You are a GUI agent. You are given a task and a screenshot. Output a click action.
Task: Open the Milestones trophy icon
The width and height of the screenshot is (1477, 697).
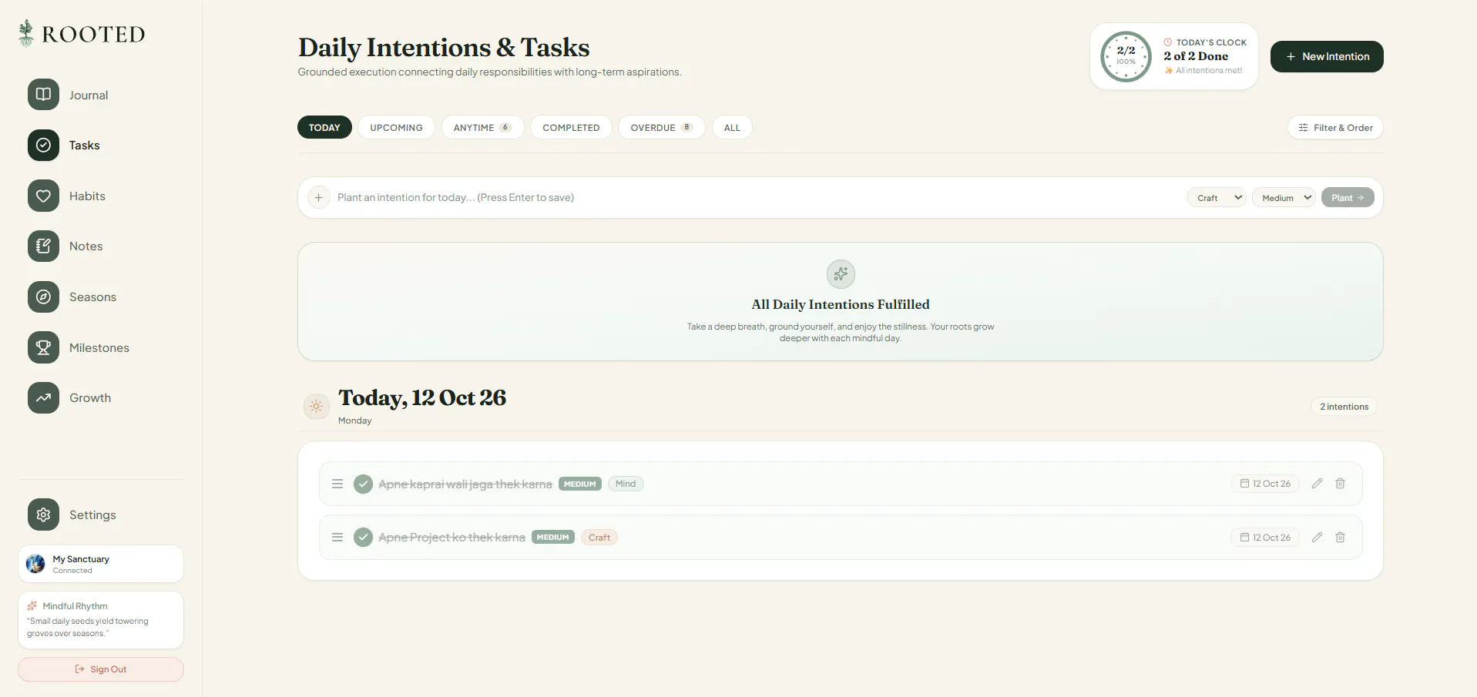43,347
